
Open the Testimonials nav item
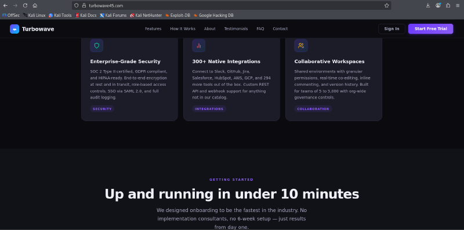click(236, 28)
